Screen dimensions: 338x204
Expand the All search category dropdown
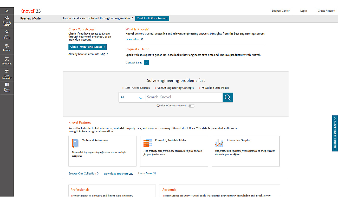pos(132,97)
